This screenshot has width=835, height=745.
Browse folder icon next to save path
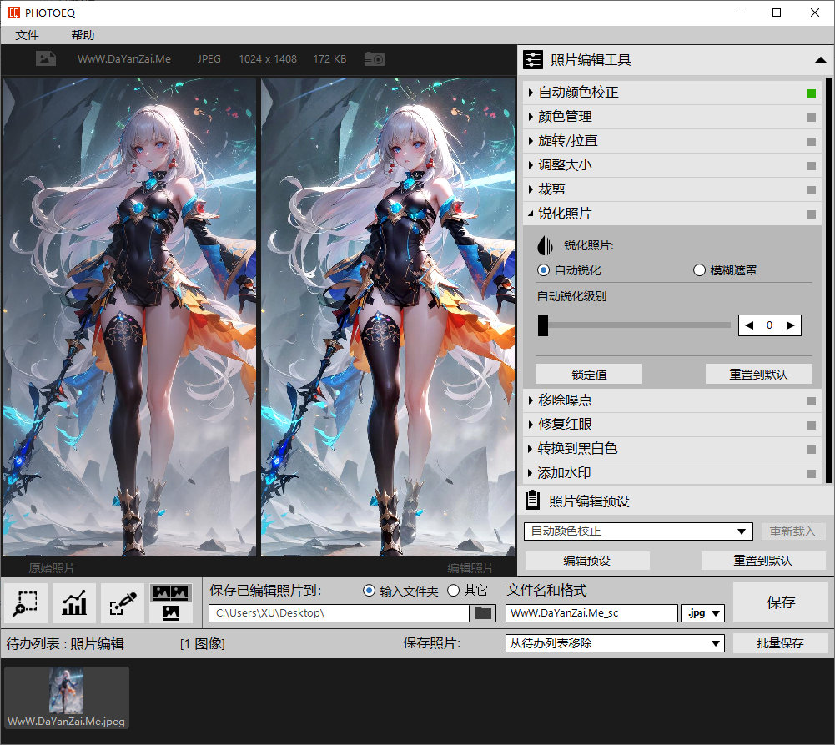483,613
